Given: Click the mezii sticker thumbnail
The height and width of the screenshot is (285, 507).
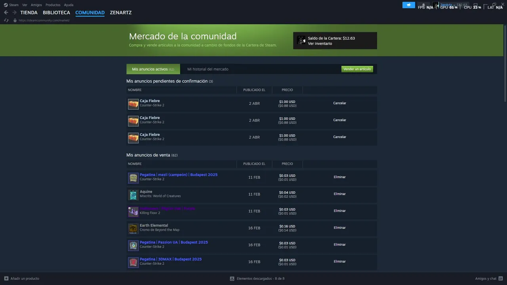Looking at the screenshot, I should pos(133,178).
